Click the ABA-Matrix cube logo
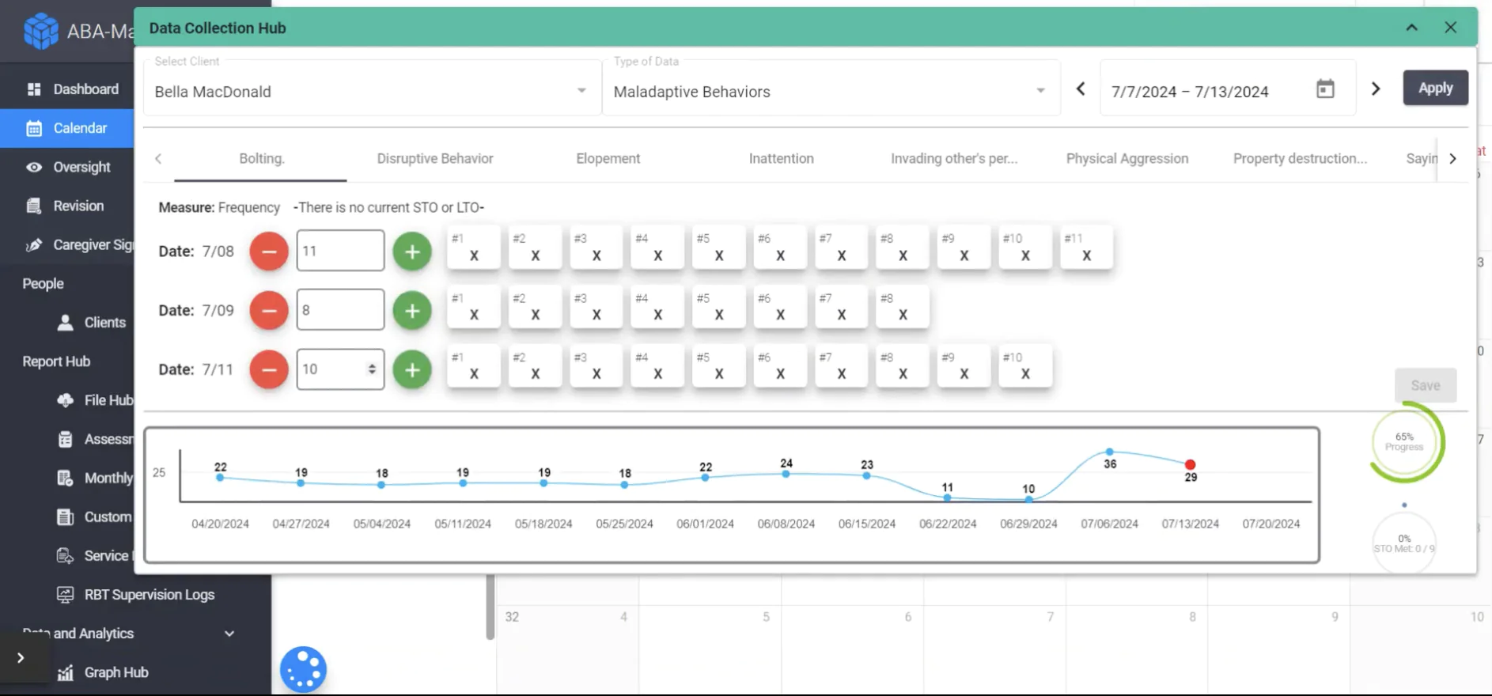 tap(40, 31)
